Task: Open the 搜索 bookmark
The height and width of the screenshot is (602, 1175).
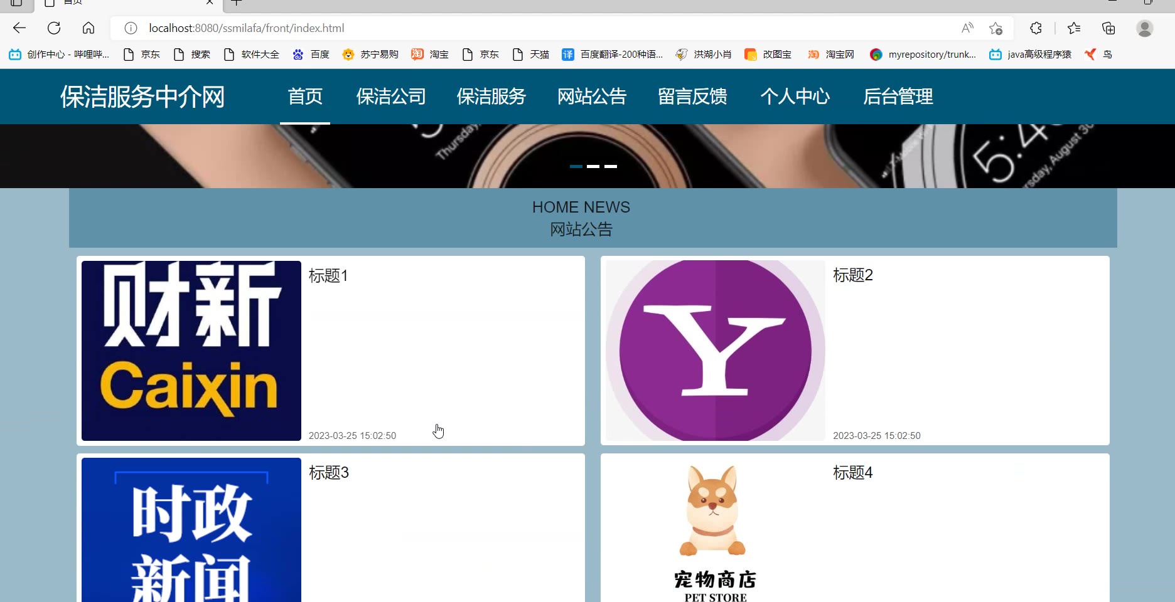Action: tap(191, 55)
